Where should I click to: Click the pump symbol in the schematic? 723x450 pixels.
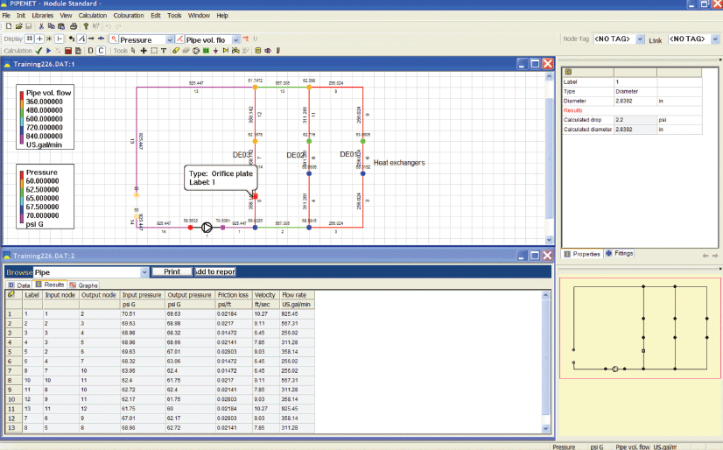pos(207,228)
